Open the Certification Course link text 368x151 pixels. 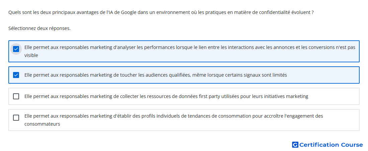tap(331, 145)
